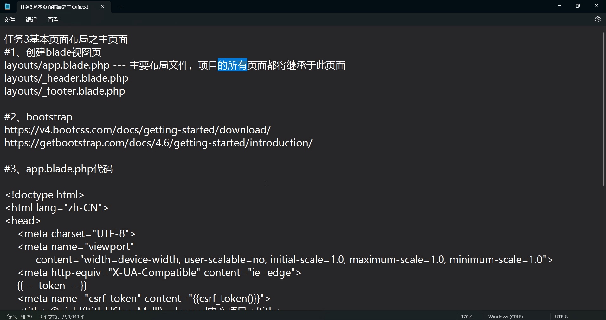606x320 pixels.
Task: Click the document icon on the file tab
Action: [x=8, y=7]
